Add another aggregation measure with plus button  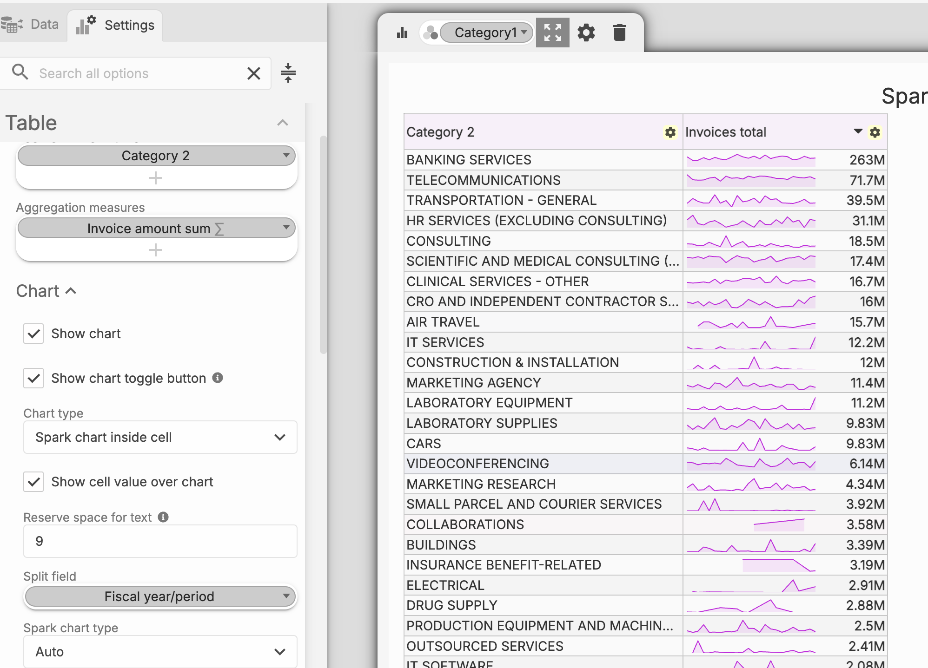tap(156, 250)
